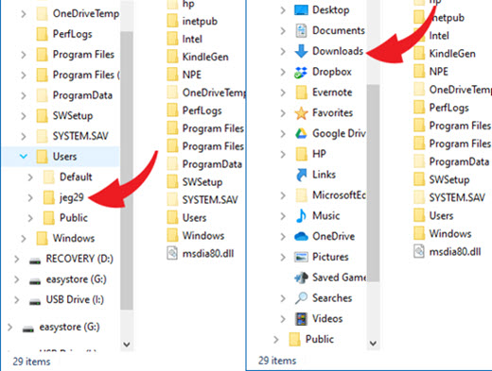Expand the Google Drive chevron

tap(283, 134)
